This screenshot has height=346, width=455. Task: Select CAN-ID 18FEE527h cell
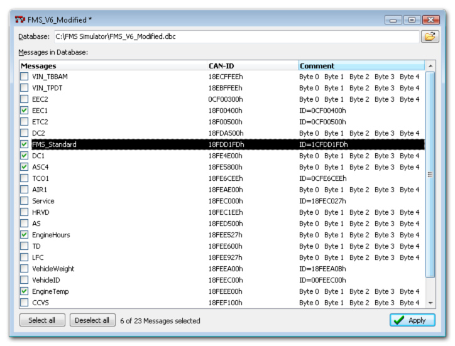tap(225, 235)
